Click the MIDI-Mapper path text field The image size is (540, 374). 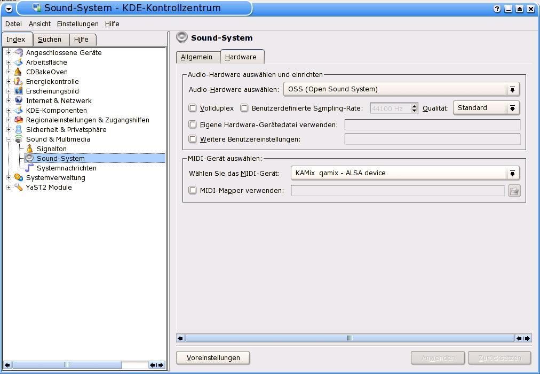tap(398, 190)
